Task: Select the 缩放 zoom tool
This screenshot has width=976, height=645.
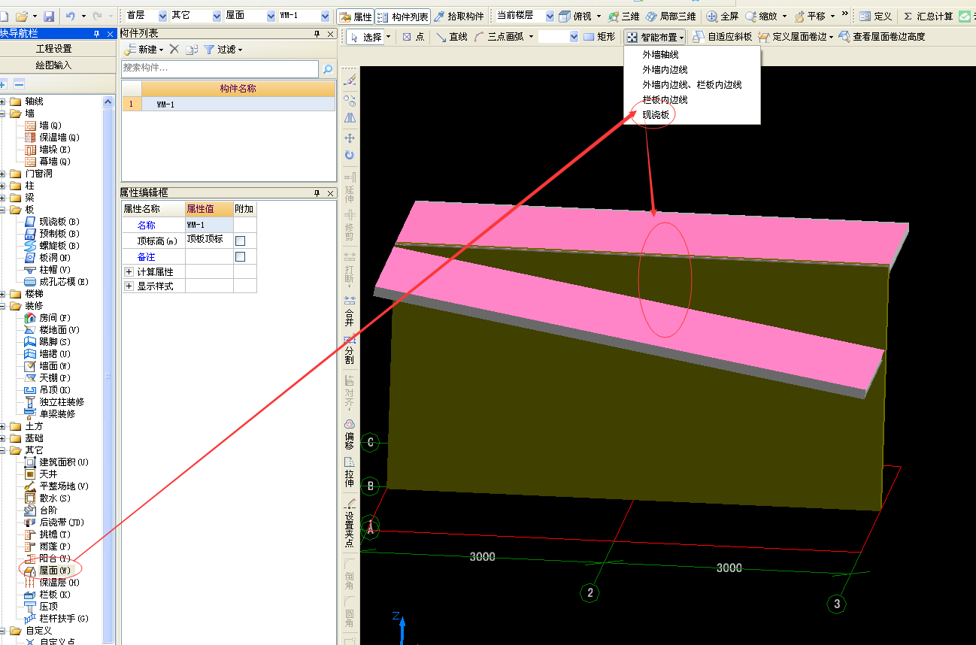Action: (761, 17)
